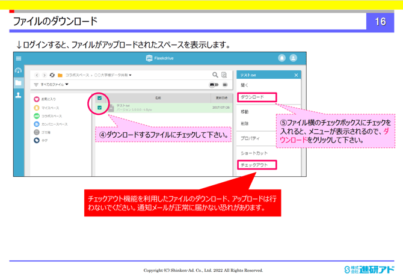
Task: Open マイスペース in the left navigation
Action: coord(51,108)
